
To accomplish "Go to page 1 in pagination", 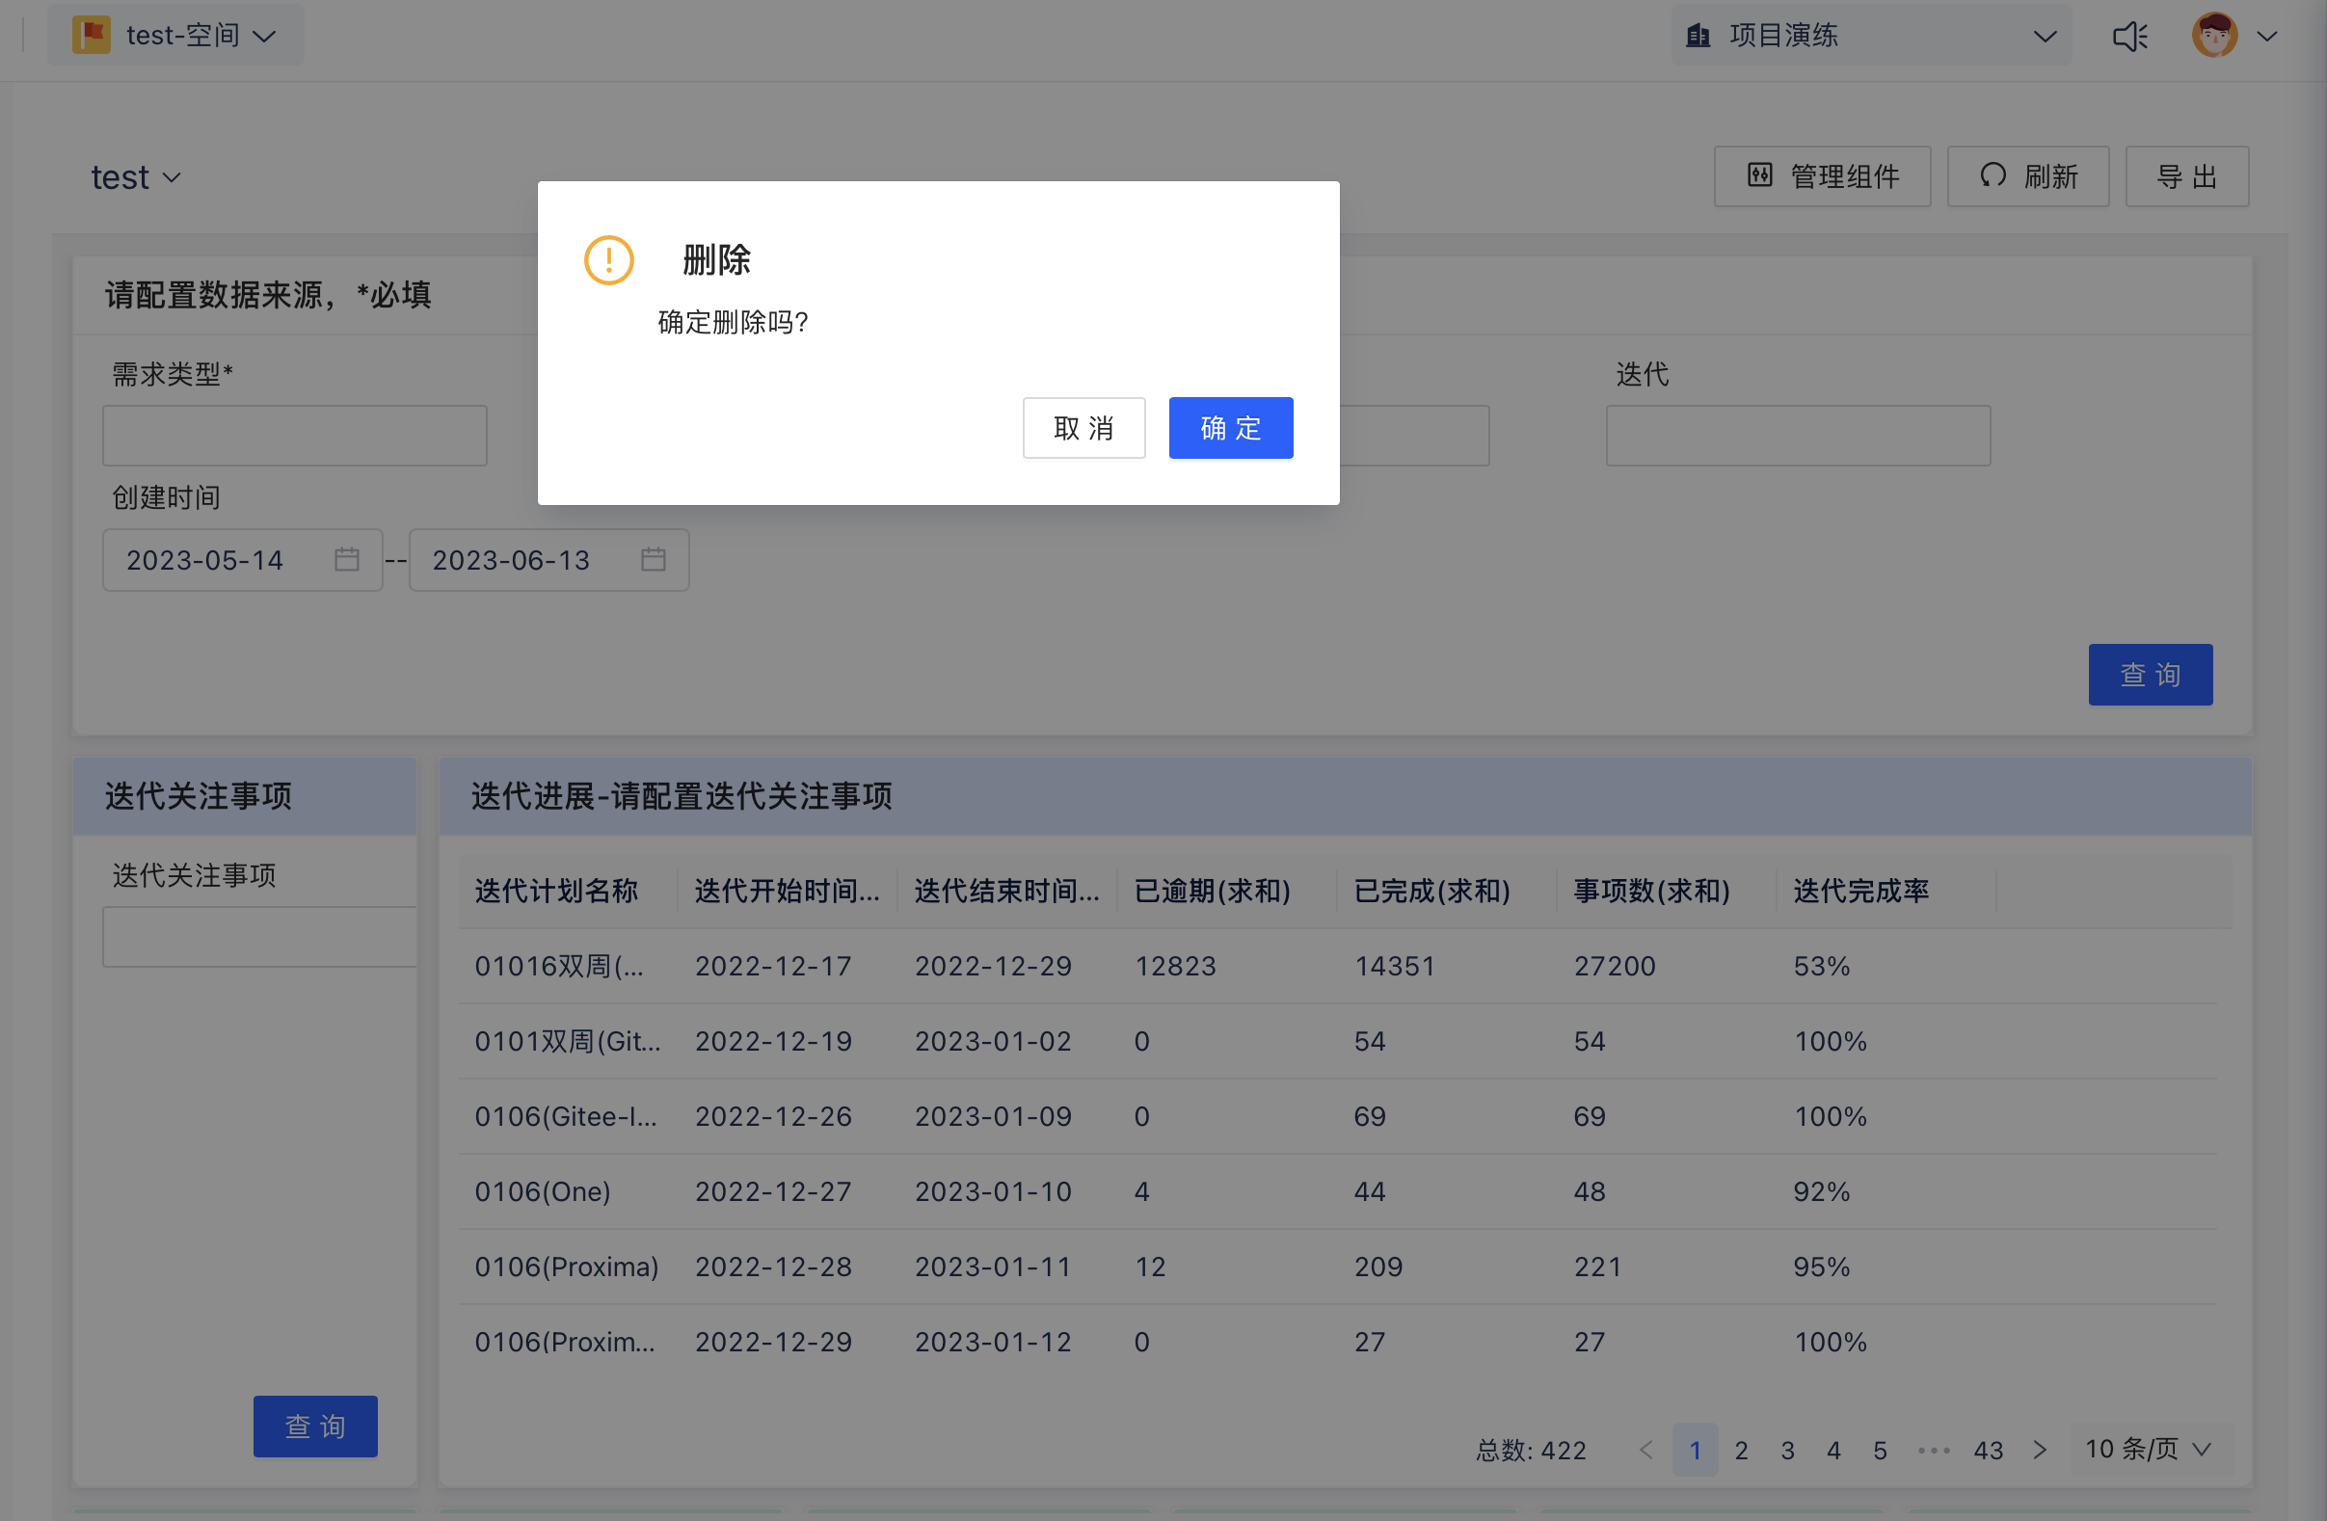I will point(1696,1450).
